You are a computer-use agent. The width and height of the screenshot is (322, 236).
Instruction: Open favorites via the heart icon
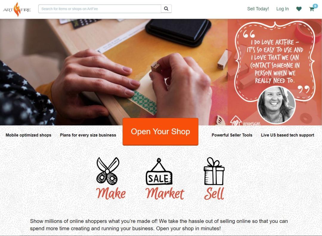pyautogui.click(x=299, y=9)
